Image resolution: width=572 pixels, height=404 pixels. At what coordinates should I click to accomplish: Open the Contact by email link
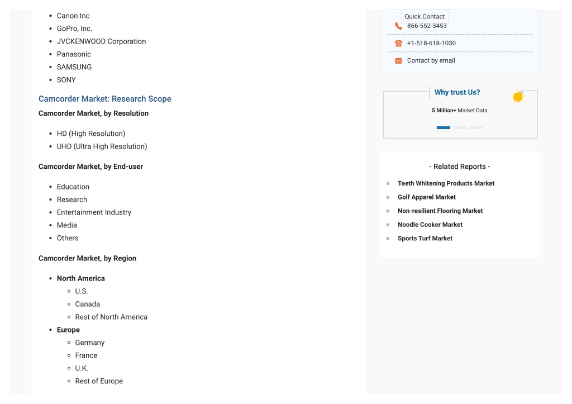[431, 60]
